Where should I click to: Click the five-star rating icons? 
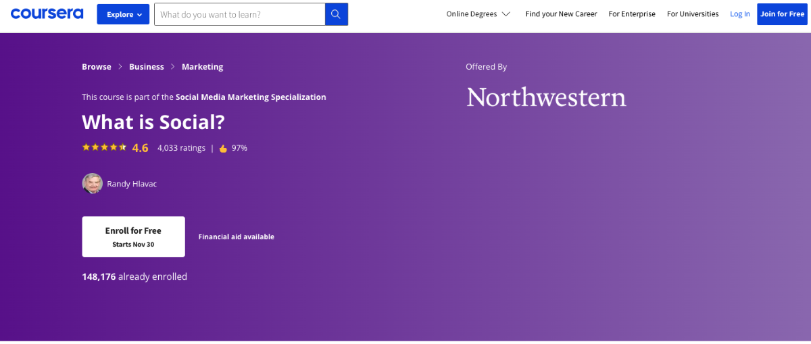coord(104,147)
